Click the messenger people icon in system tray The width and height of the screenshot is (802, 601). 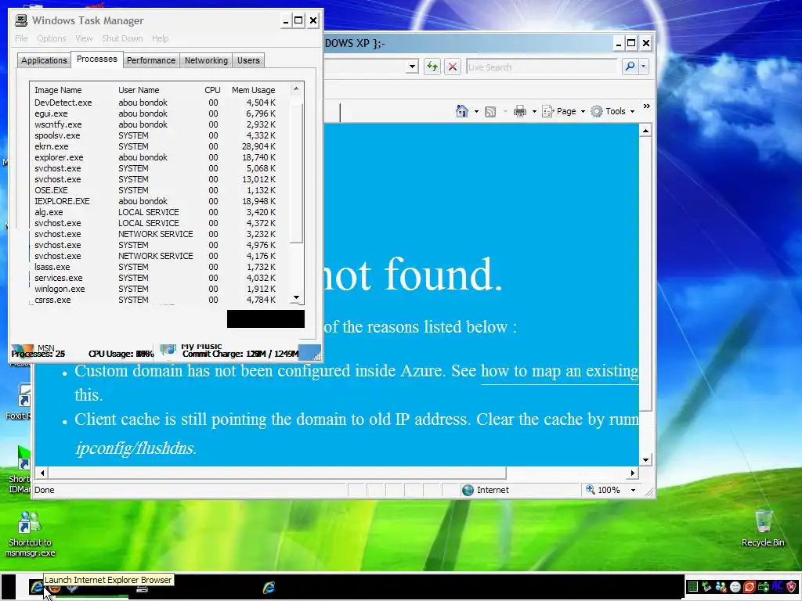pos(721,587)
